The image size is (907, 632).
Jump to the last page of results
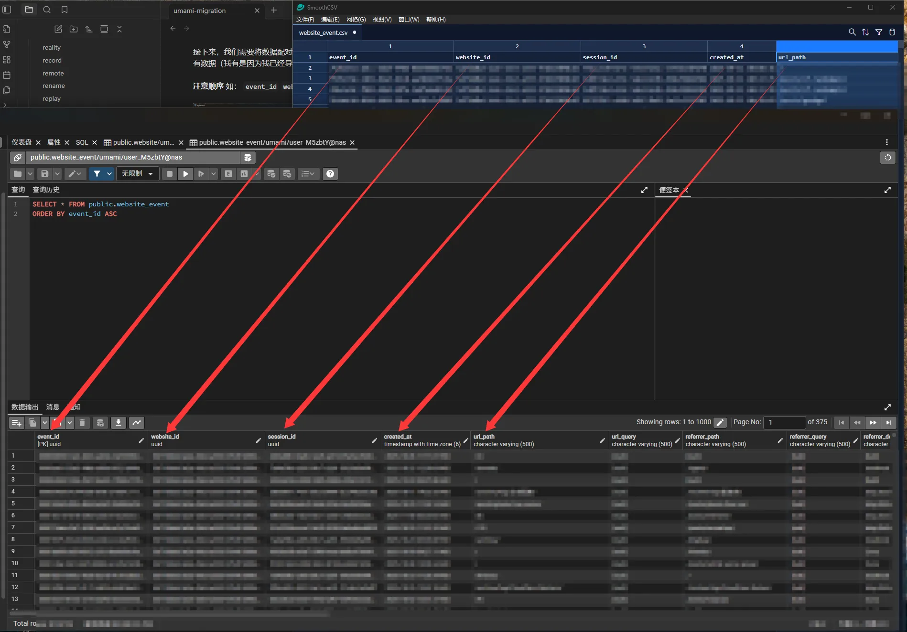[x=888, y=423]
